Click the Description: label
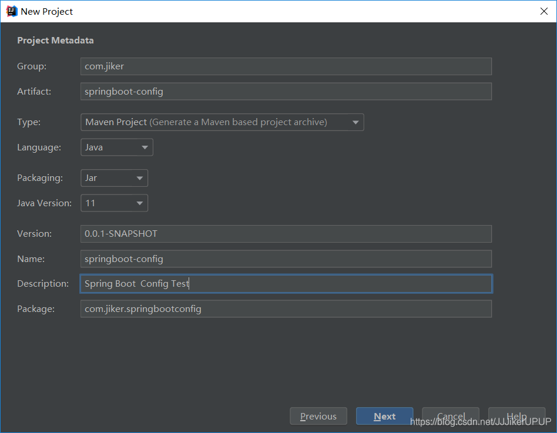The image size is (557, 433). pyautogui.click(x=43, y=284)
